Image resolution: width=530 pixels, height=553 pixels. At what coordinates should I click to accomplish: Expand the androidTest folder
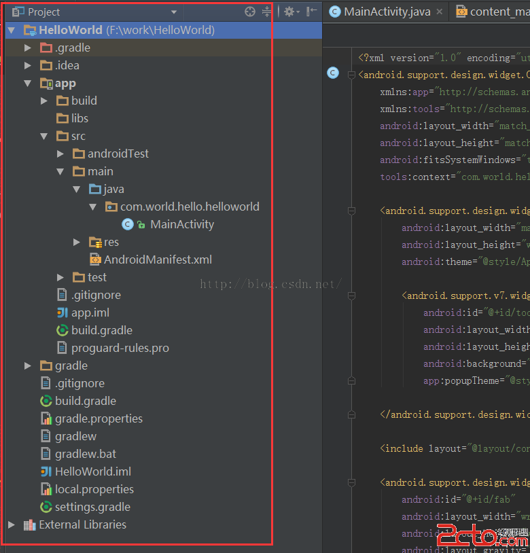pyautogui.click(x=60, y=154)
